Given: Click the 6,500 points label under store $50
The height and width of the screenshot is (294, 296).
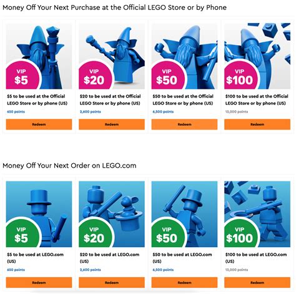Looking at the screenshot, I should 163,112.
